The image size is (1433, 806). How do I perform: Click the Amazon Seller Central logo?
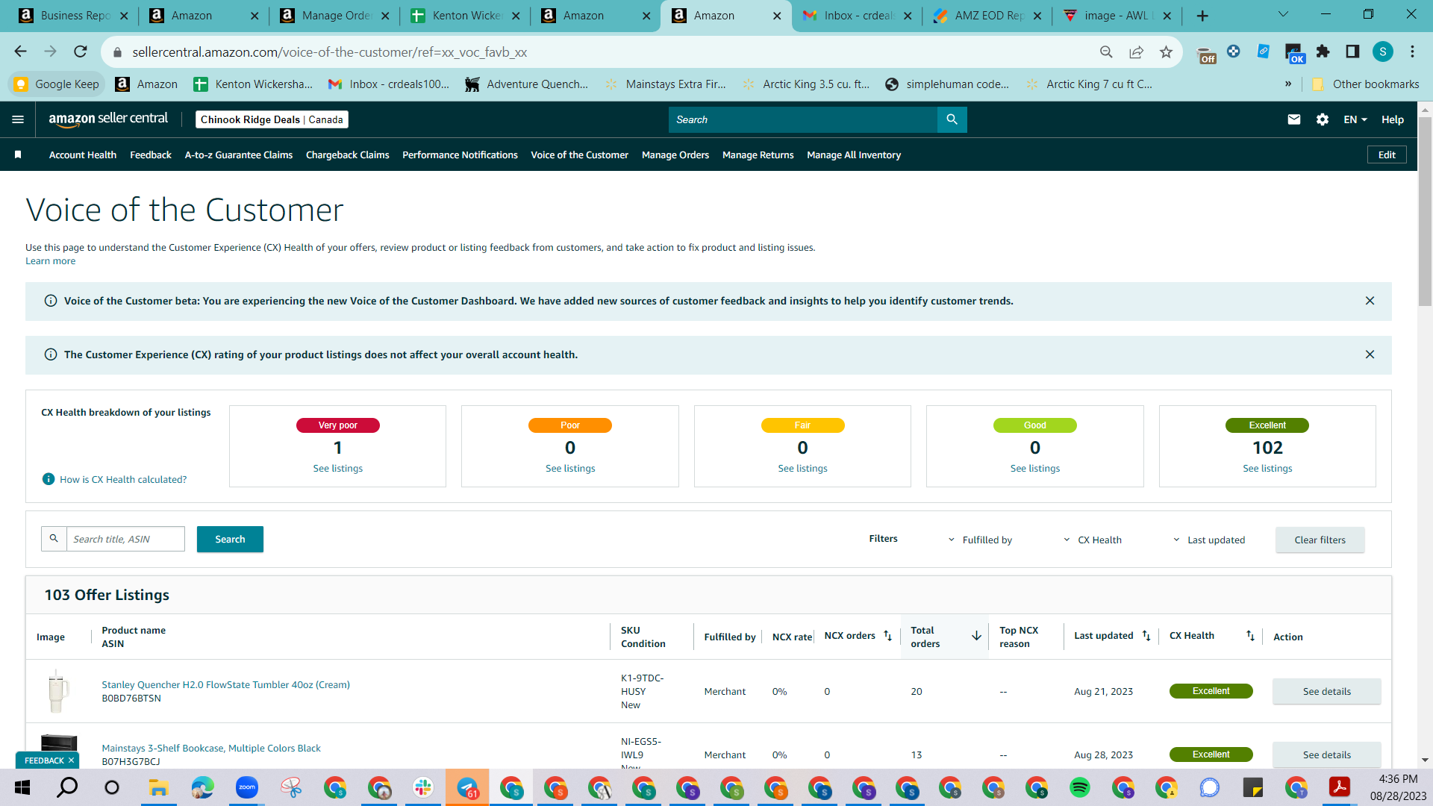[x=108, y=119]
